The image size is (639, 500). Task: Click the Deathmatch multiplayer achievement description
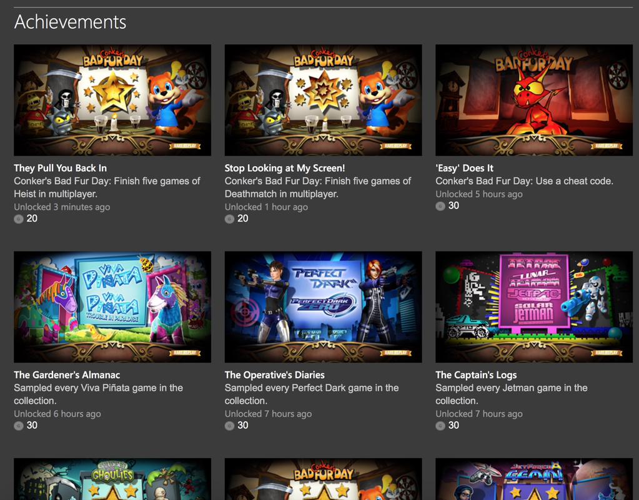[x=318, y=187]
